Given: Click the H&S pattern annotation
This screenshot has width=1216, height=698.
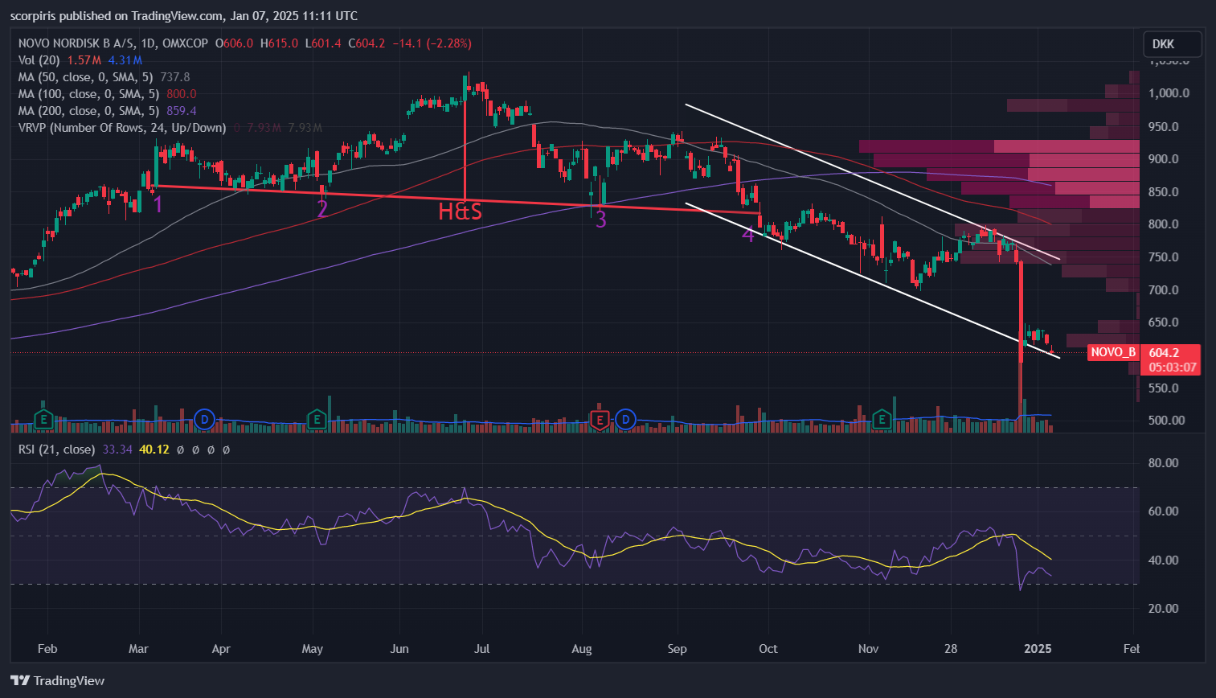Looking at the screenshot, I should pyautogui.click(x=460, y=211).
